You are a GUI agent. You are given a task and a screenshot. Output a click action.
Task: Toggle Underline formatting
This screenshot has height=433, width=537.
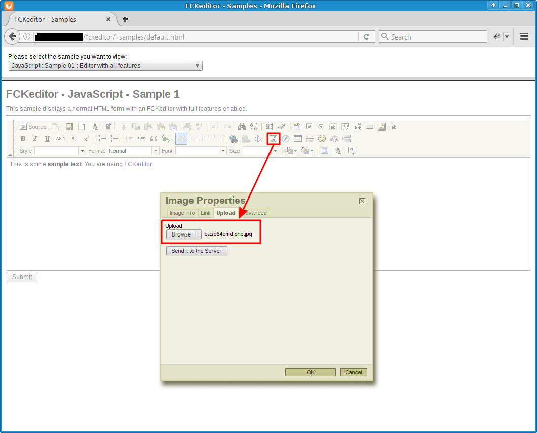47,139
